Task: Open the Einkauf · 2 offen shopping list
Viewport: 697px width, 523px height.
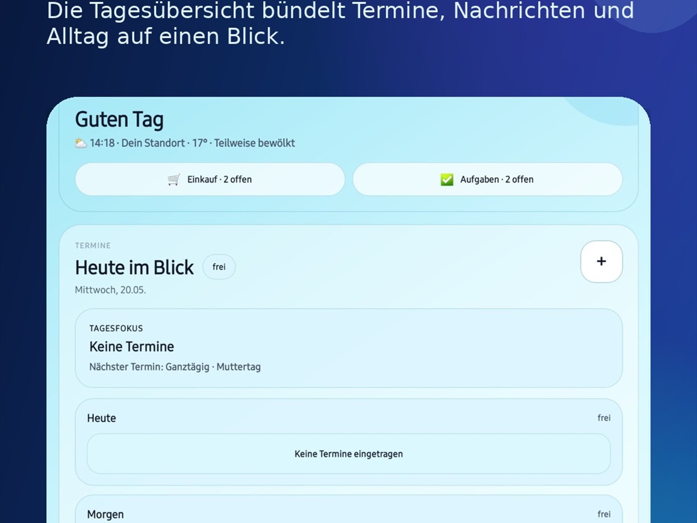Action: pyautogui.click(x=210, y=180)
